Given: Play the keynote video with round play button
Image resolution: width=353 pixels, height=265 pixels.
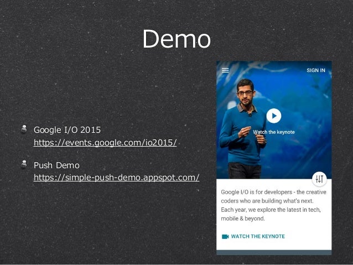Looking at the screenshot, I should (274, 116).
